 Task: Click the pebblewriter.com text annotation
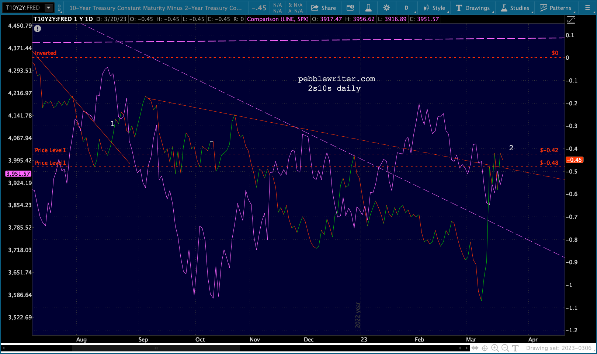point(336,79)
